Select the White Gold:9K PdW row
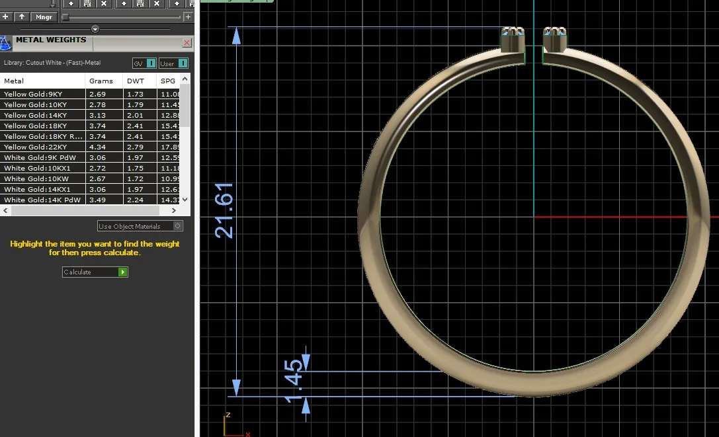The image size is (719, 437). click(x=90, y=157)
